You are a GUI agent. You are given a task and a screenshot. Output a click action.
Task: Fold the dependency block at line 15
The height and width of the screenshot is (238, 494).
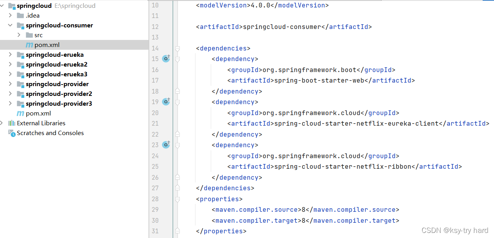pos(177,59)
